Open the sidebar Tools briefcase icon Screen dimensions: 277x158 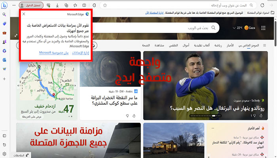(4, 33)
